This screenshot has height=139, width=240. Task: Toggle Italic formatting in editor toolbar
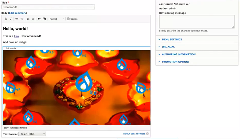click(x=11, y=19)
